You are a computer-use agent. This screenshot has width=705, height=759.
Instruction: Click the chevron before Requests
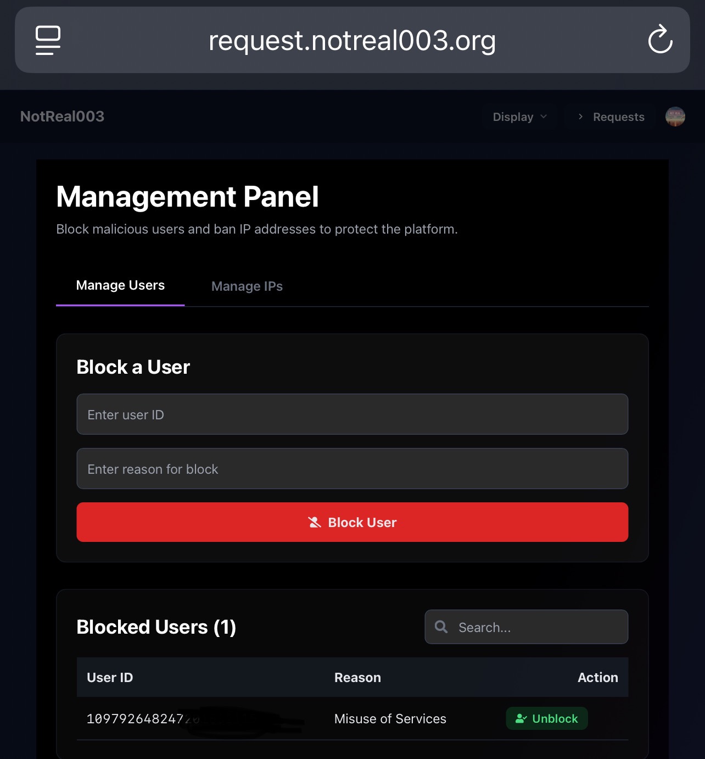[580, 117]
